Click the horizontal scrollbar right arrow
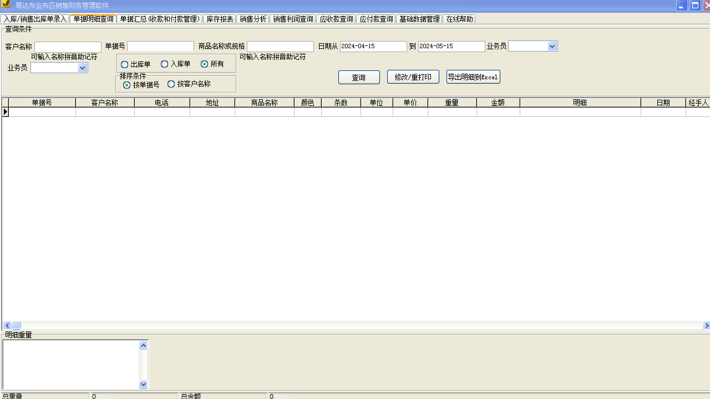 click(x=706, y=325)
